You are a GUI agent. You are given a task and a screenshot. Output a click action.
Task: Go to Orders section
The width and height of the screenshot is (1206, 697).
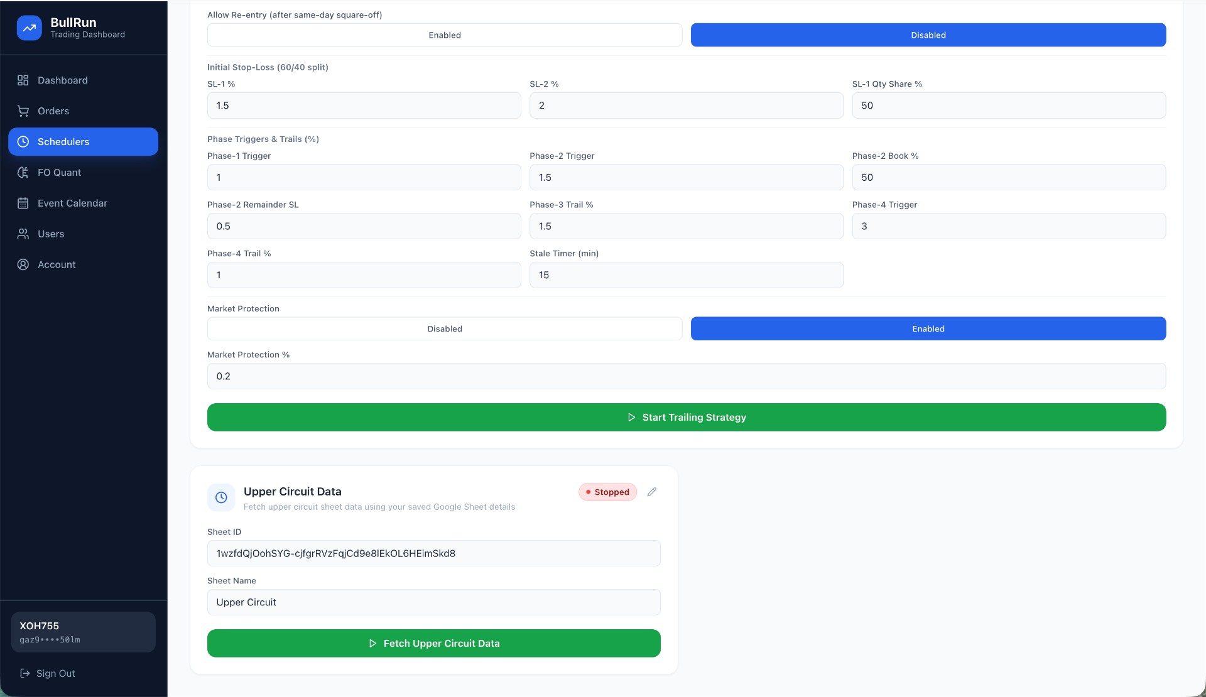[83, 111]
